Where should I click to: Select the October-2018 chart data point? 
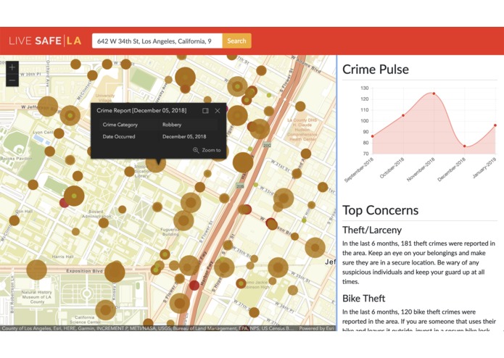coord(403,115)
